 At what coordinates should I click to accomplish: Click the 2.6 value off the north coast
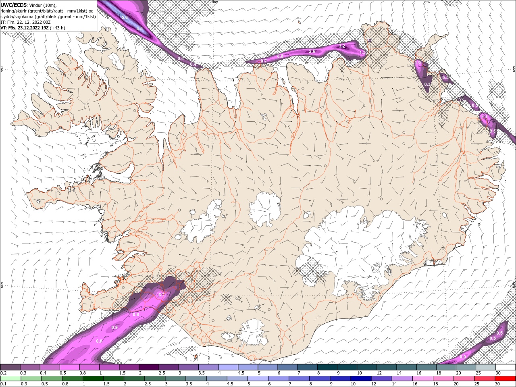(x=312, y=51)
